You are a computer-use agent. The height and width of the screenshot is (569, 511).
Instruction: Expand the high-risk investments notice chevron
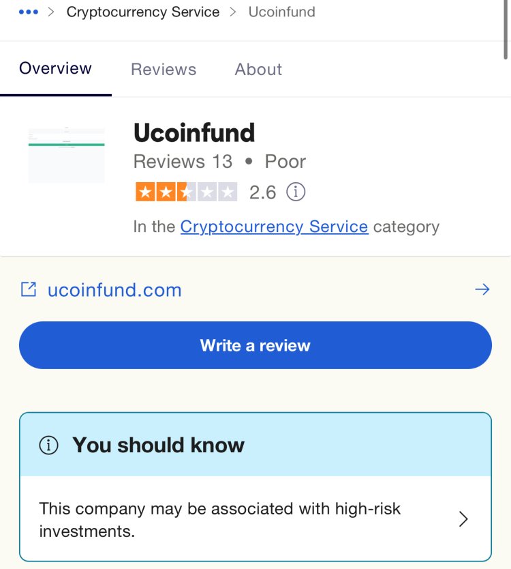pos(463,519)
